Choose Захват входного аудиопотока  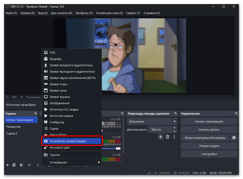72,65
